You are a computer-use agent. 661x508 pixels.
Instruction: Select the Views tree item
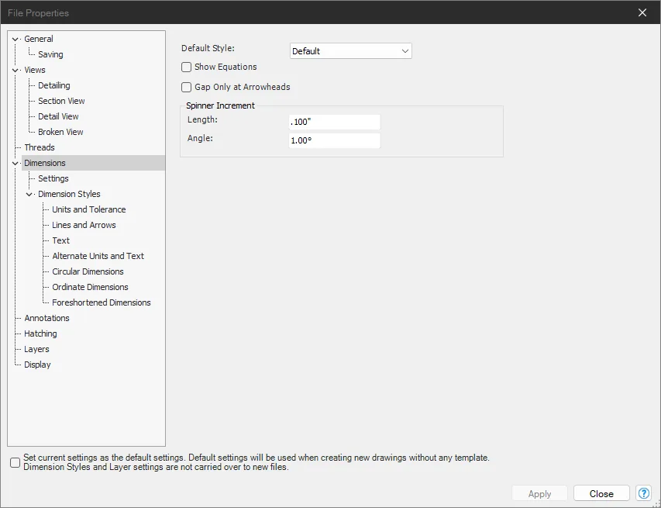[x=35, y=70]
